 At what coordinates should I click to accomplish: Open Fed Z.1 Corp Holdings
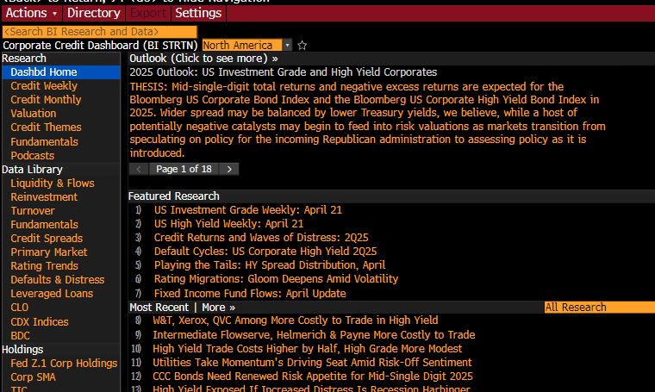(x=64, y=364)
